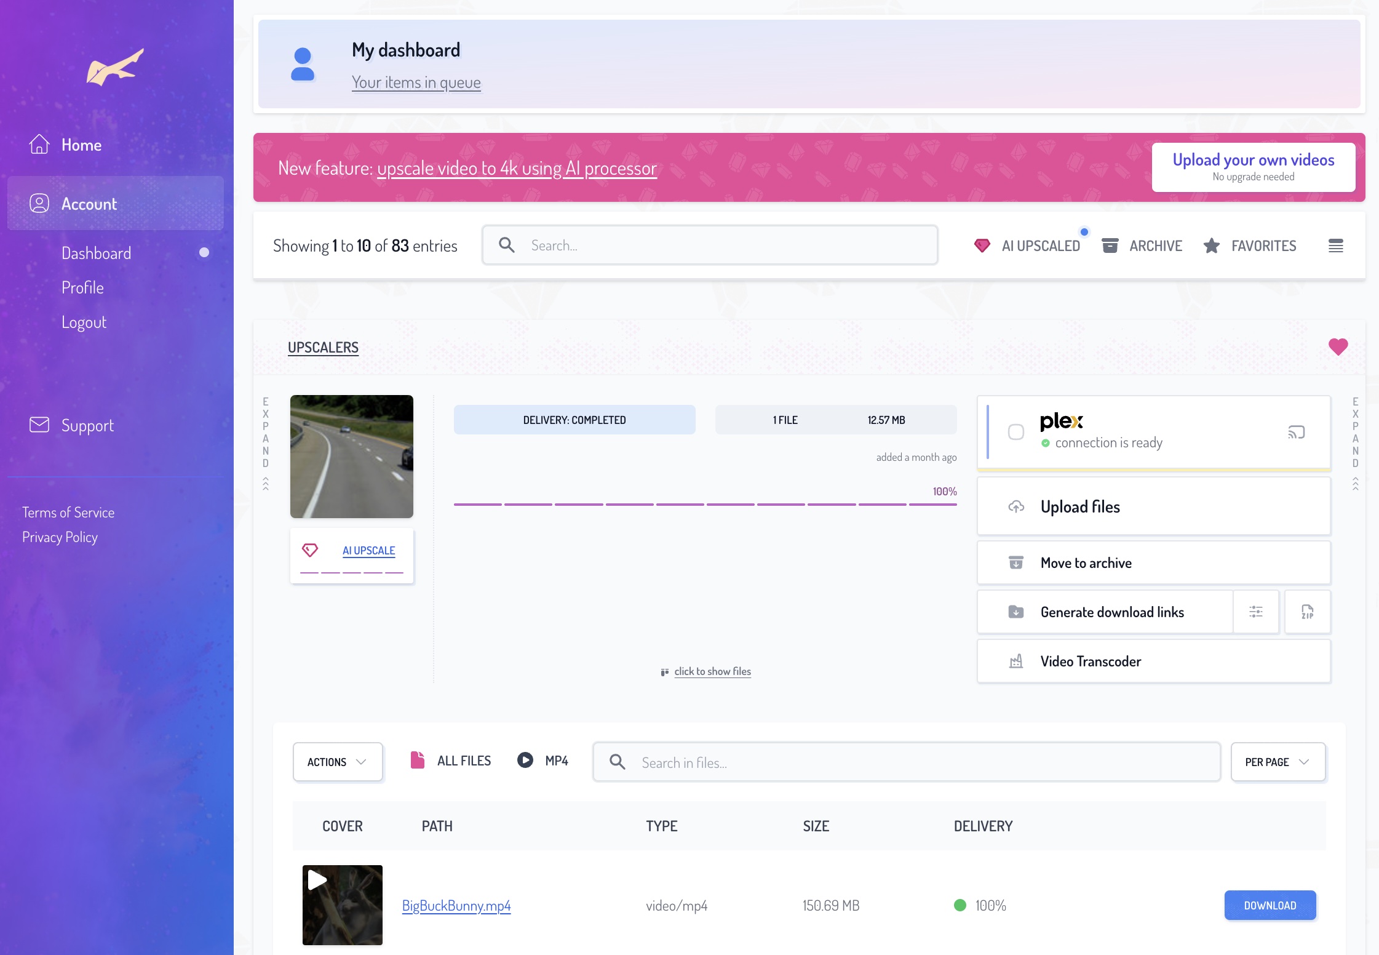
Task: Click the highway video thumbnail
Action: pos(351,456)
